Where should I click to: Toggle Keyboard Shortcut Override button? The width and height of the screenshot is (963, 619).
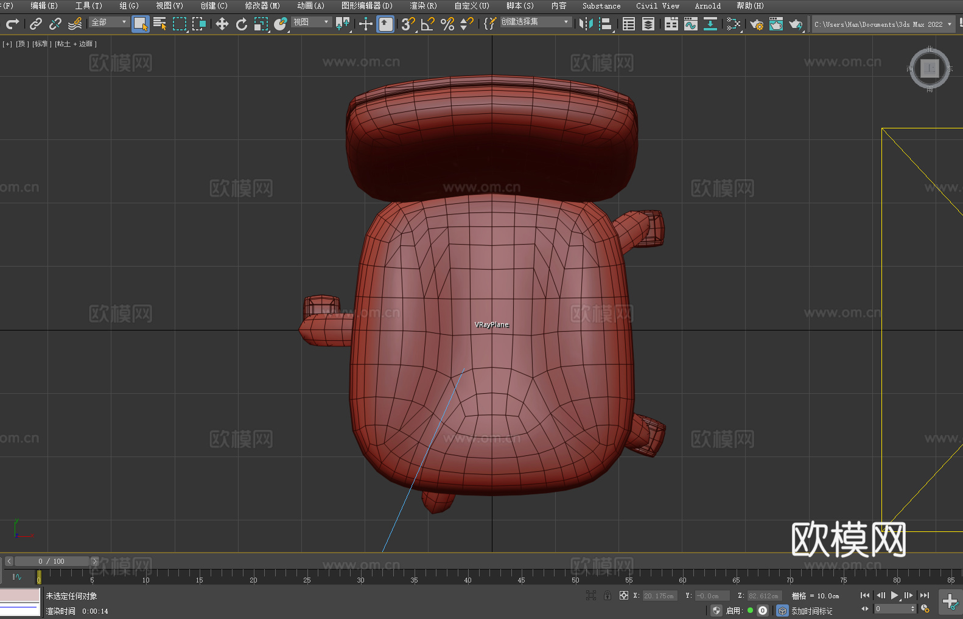(385, 24)
